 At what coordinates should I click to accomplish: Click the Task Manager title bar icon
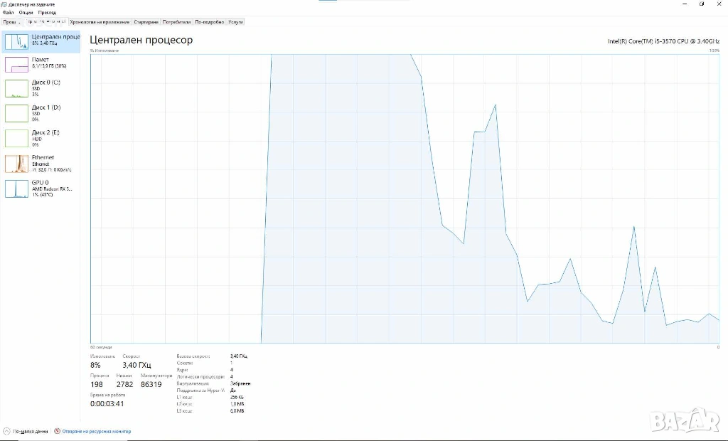click(4, 4)
